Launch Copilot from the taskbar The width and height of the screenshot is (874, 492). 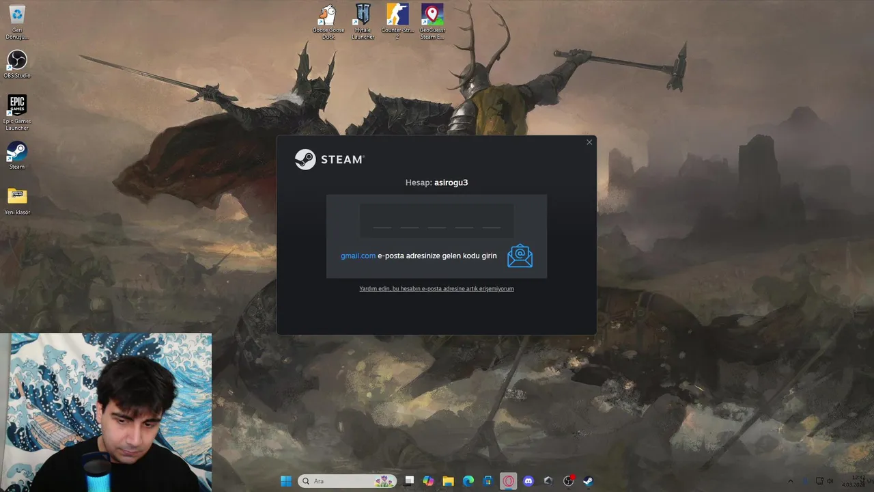click(428, 481)
